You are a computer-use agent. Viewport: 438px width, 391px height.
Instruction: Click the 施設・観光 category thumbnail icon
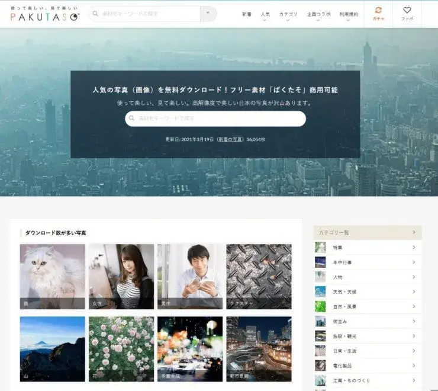320,336
